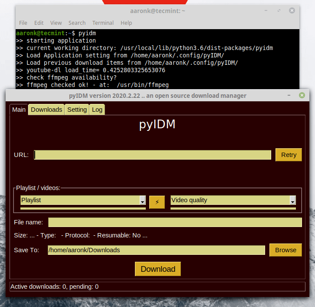Screen dimensions: 315x307
Task: Close the pyIDM download manager window
Action: tap(302, 95)
